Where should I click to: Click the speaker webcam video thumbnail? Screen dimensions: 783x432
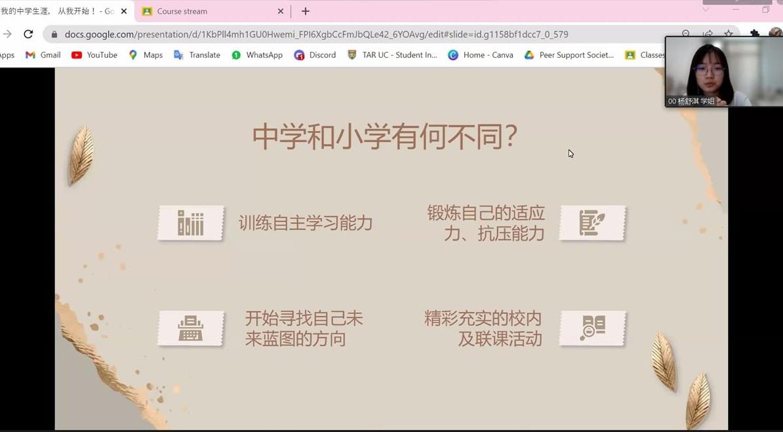(724, 71)
